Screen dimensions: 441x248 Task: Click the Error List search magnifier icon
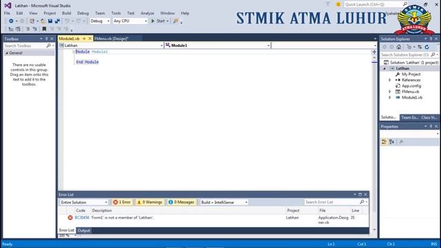(362, 202)
